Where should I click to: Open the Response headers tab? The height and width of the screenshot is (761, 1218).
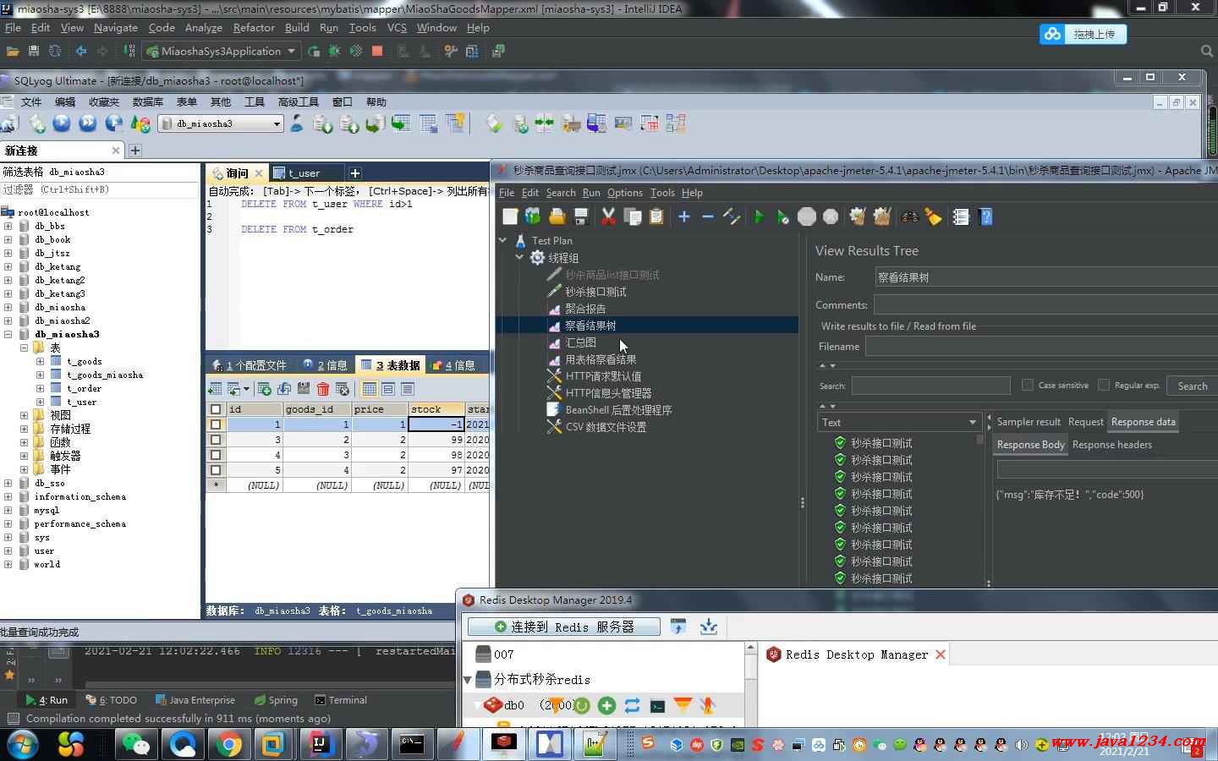[x=1111, y=445]
